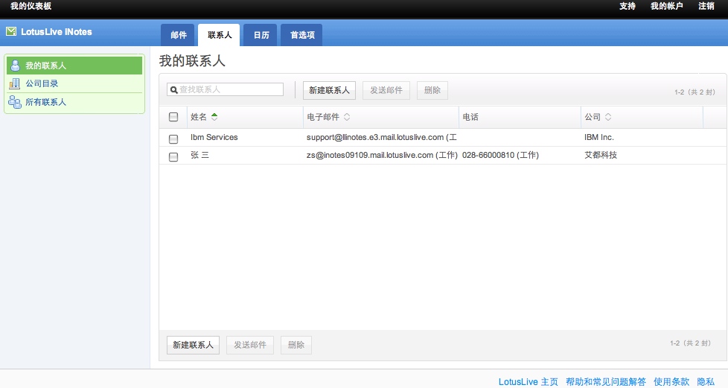Screen dimensions: 728x388
Task: Toggle sort arrows on 公司 column
Action: [608, 117]
